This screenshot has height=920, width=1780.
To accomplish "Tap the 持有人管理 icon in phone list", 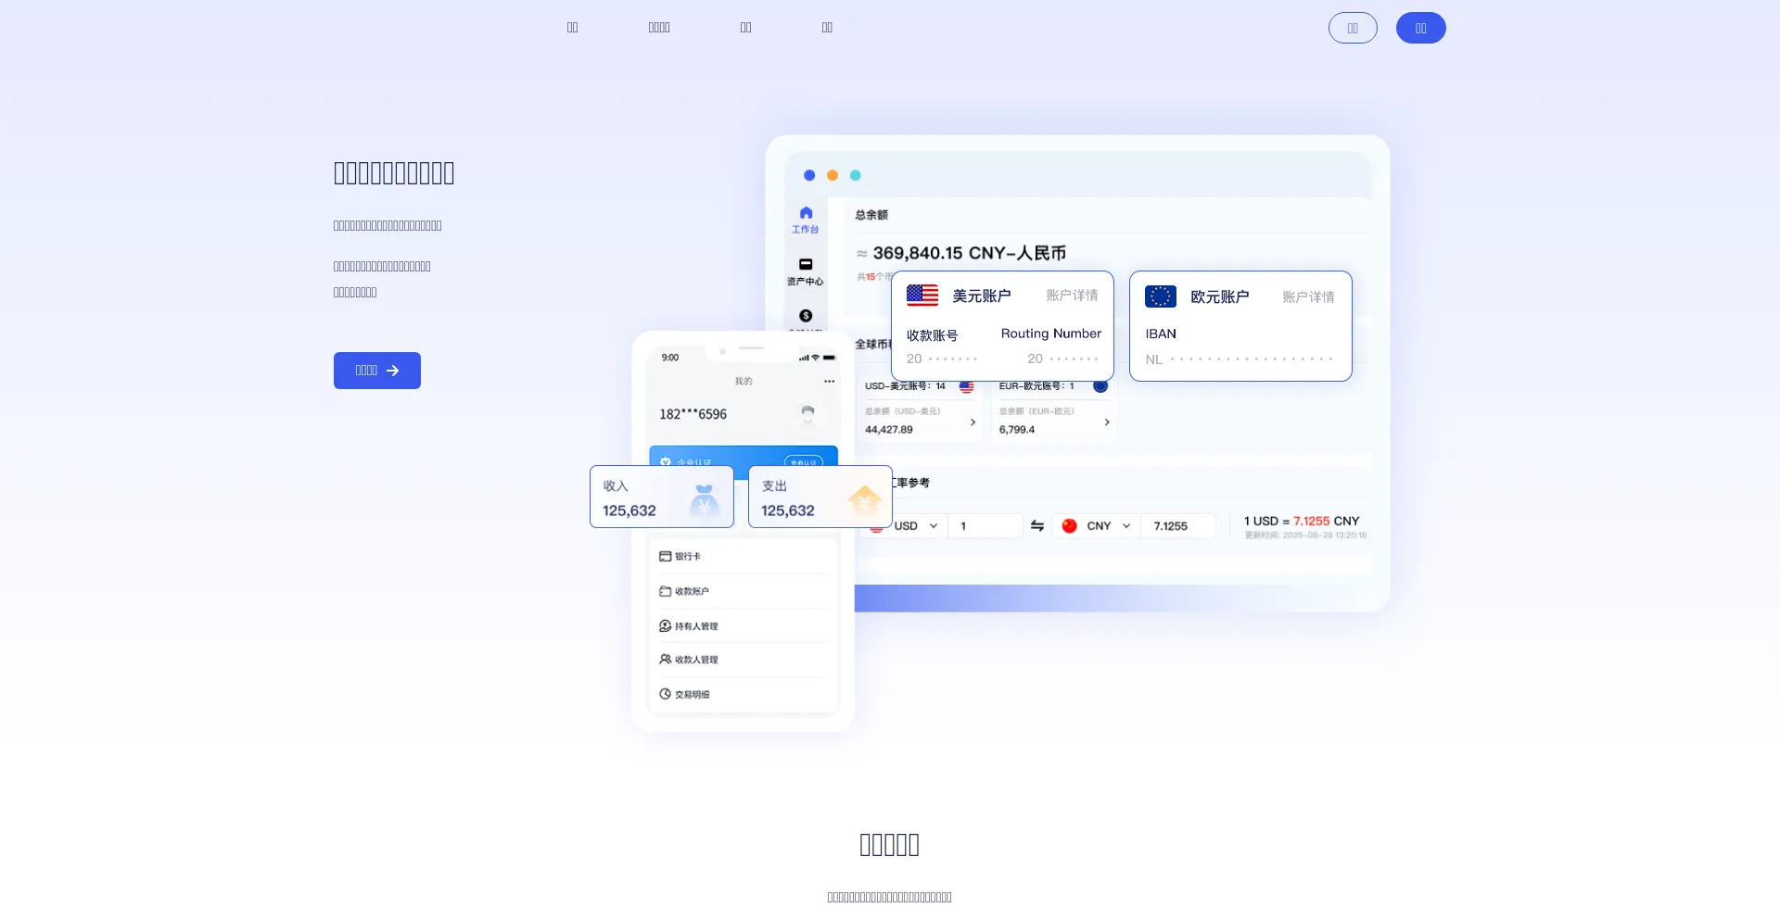I will 665,626.
